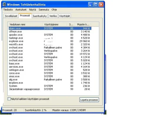Viewport: 147px width, 117px height.
Task: Maximize the Tehtävienhallinta window
Action: coord(96,5)
